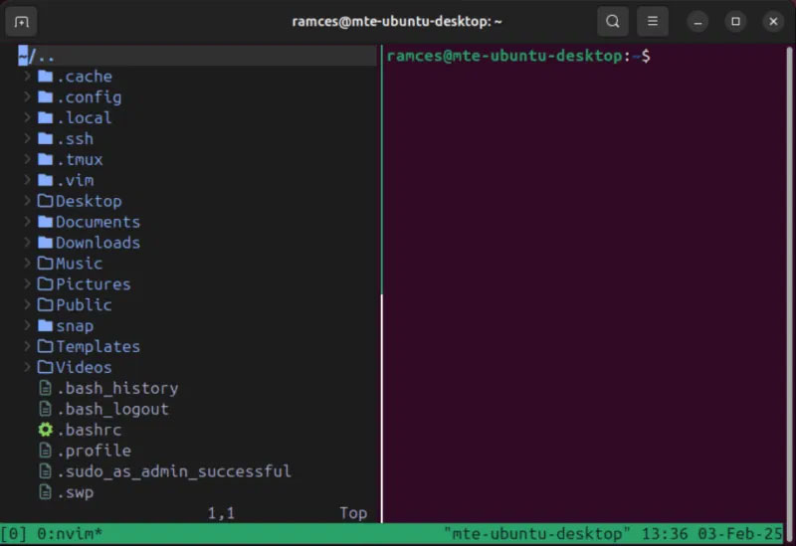796x546 pixels.
Task: Click the .swp file icon
Action: click(45, 492)
